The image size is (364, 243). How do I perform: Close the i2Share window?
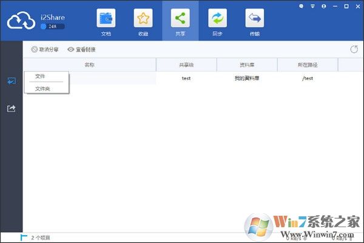[x=358, y=7]
